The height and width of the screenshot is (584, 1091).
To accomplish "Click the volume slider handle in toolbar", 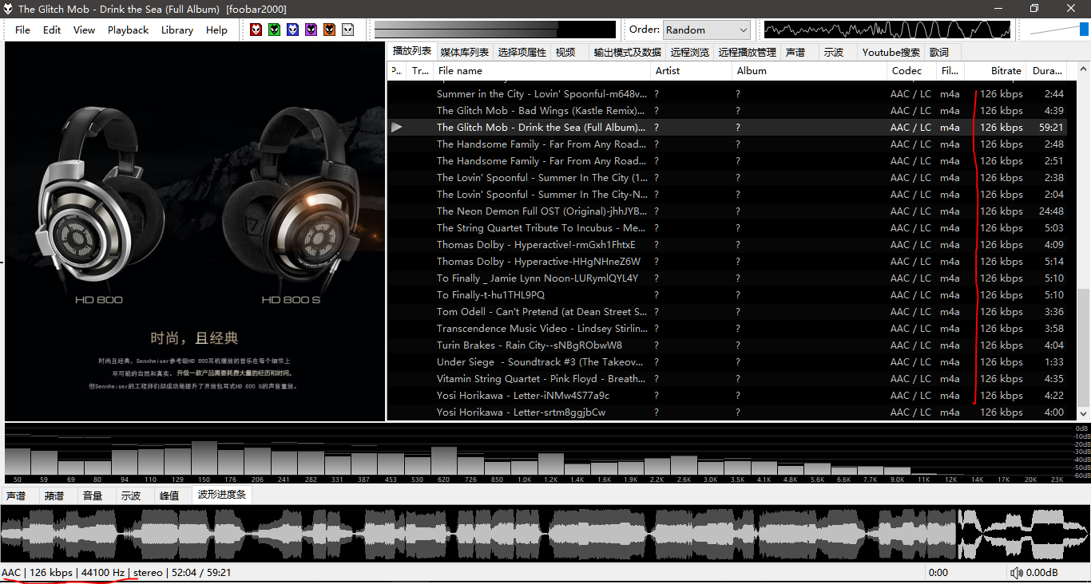I will (1085, 30).
